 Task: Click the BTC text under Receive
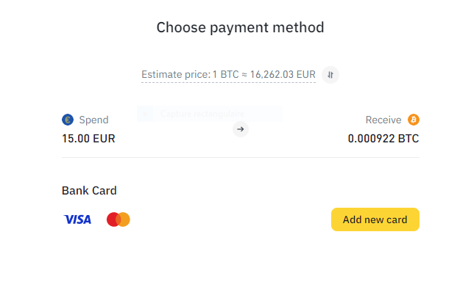pos(408,139)
